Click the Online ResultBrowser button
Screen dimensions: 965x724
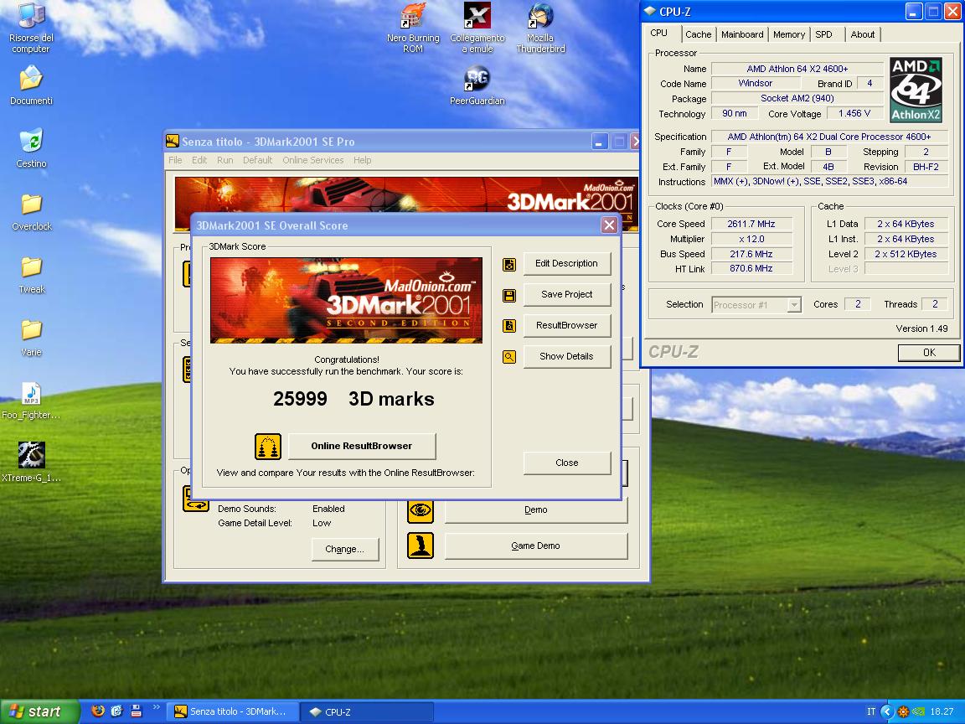coord(362,447)
